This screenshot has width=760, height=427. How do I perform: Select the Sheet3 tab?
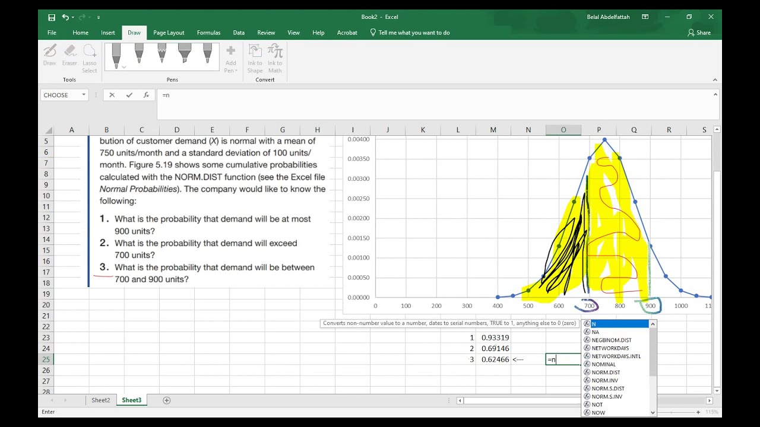[x=132, y=400]
